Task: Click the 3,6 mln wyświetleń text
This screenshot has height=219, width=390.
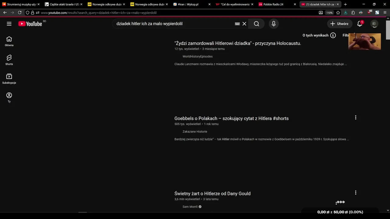Action: click(x=187, y=199)
